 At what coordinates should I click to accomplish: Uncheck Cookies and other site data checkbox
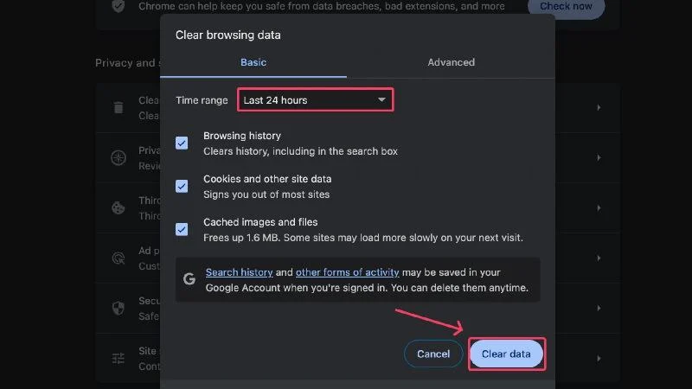coord(182,186)
